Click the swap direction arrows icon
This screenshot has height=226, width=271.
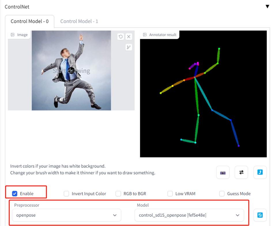coord(241,172)
